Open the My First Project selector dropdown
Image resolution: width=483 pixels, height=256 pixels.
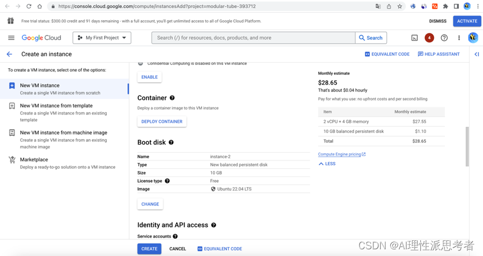click(102, 38)
